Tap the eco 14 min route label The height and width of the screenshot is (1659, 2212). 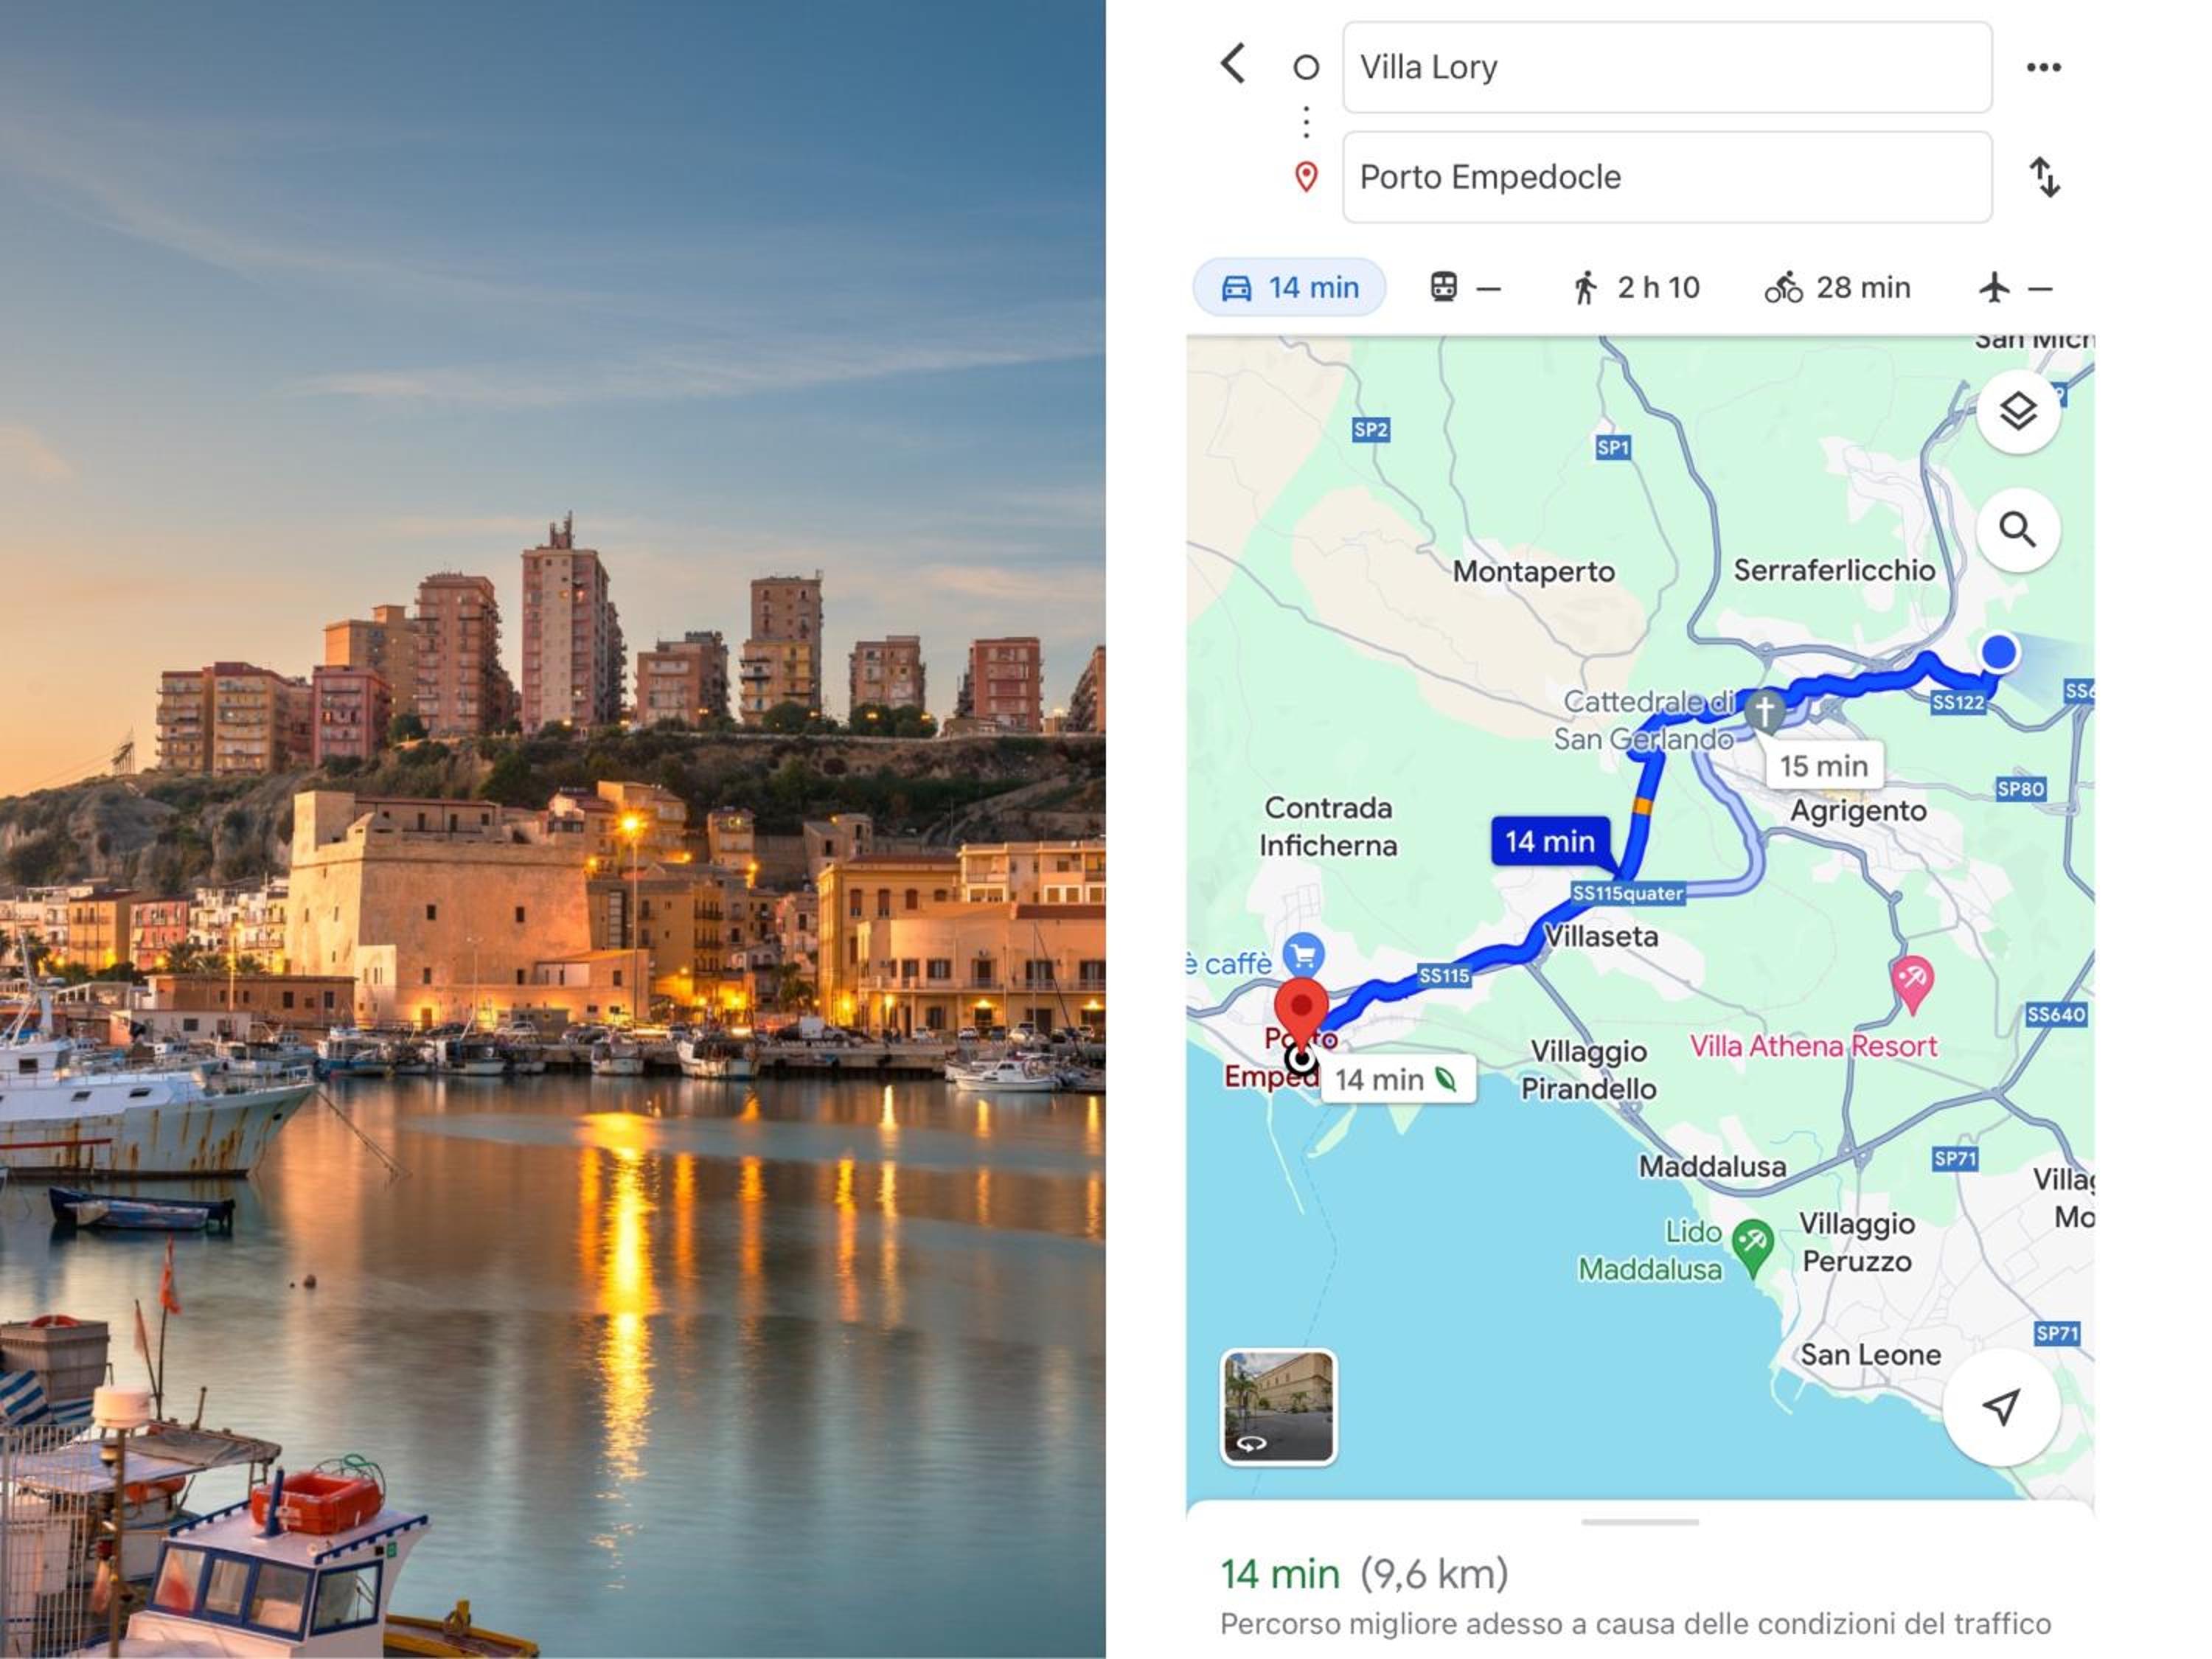point(1397,1079)
